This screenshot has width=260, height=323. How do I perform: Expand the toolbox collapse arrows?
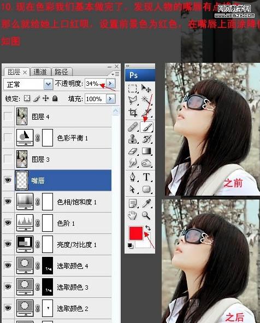pyautogui.click(x=128, y=66)
